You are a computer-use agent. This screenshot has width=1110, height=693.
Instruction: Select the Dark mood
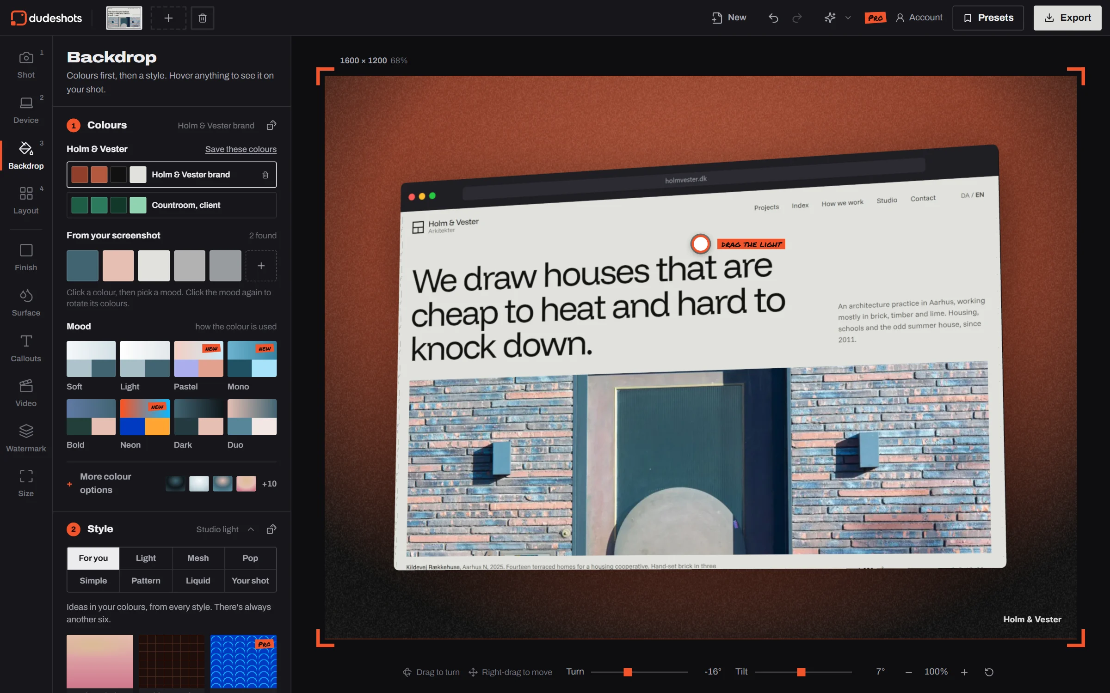[198, 424]
